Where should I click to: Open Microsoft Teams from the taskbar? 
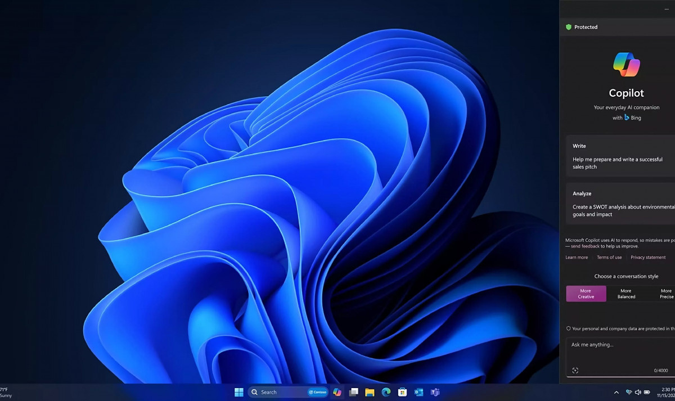(x=435, y=392)
